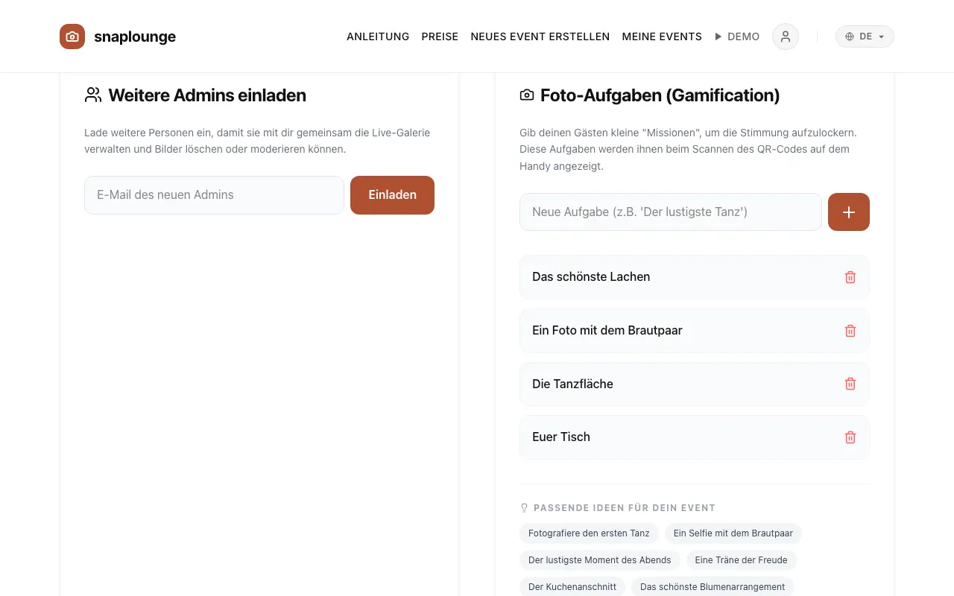954x596 pixels.
Task: Click the 'Passende Ideen für dein Event' label
Action: 625,508
